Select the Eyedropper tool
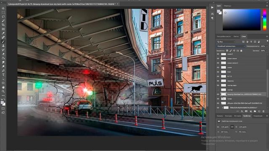This screenshot has width=269, height=151. pos(3,33)
